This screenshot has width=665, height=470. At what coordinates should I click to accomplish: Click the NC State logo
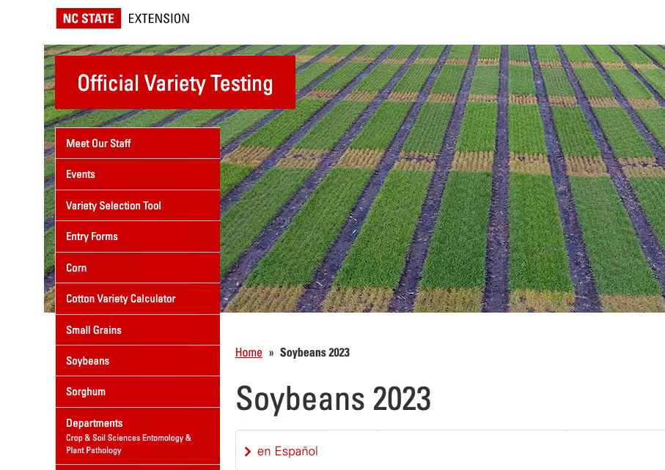(89, 18)
